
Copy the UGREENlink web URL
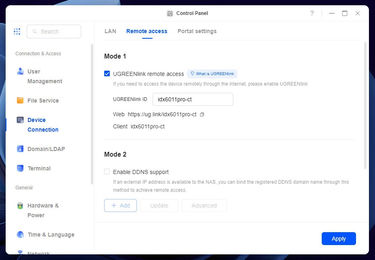[x=202, y=115]
